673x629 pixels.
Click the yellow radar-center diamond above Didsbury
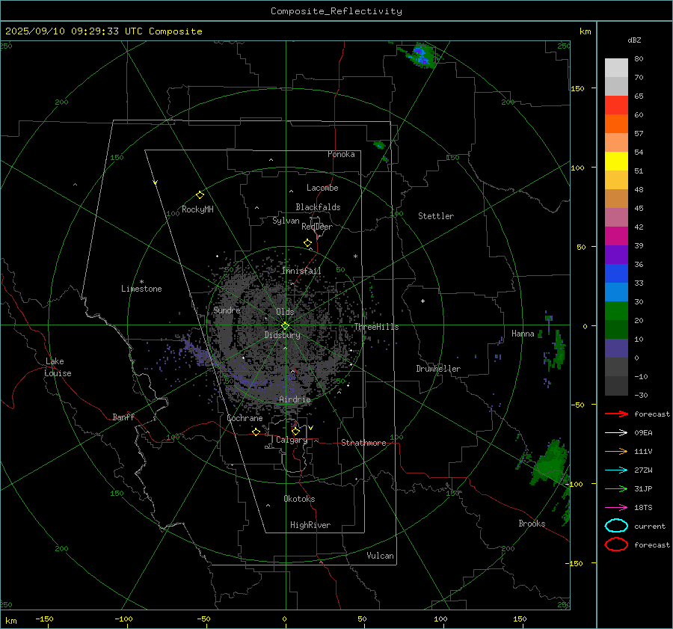pos(285,326)
